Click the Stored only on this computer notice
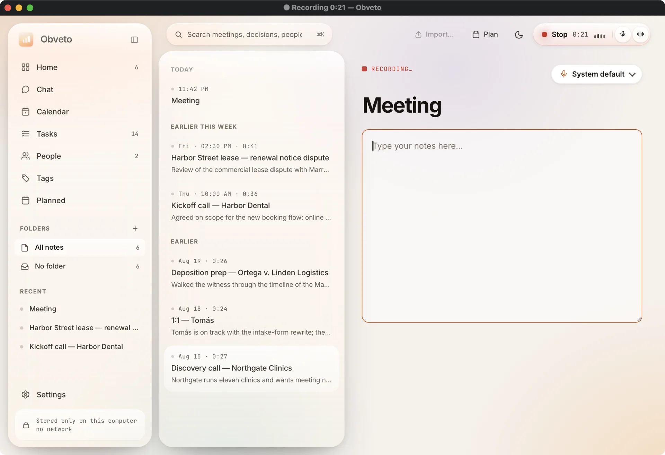This screenshot has height=455, width=665. (80, 425)
